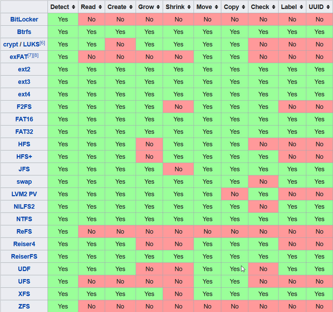Select BitLocker's Read cell showing No
333x312 pixels.
[92, 19]
